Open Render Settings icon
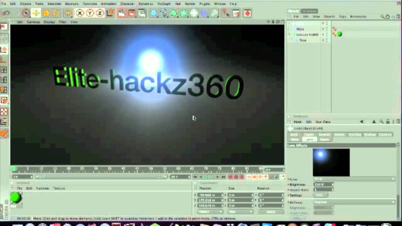 pos(142,13)
